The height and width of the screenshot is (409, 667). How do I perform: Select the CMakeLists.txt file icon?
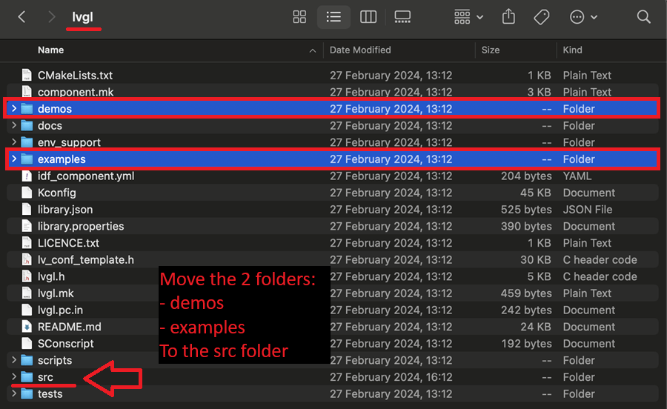click(x=27, y=75)
